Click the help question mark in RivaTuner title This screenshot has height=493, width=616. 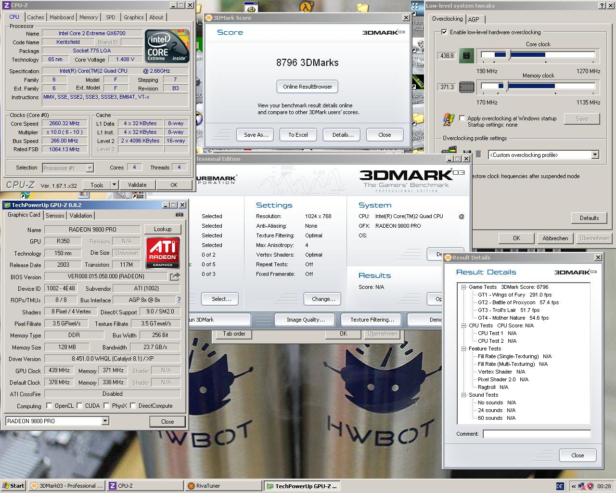(603, 5)
